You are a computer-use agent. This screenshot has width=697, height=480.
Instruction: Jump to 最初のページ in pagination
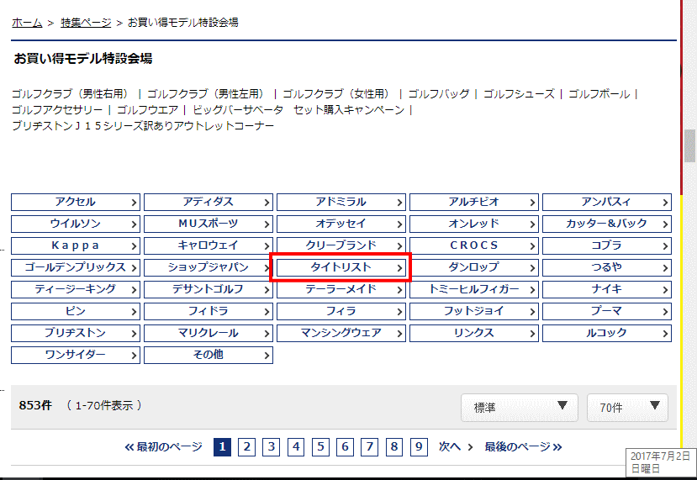click(x=163, y=446)
